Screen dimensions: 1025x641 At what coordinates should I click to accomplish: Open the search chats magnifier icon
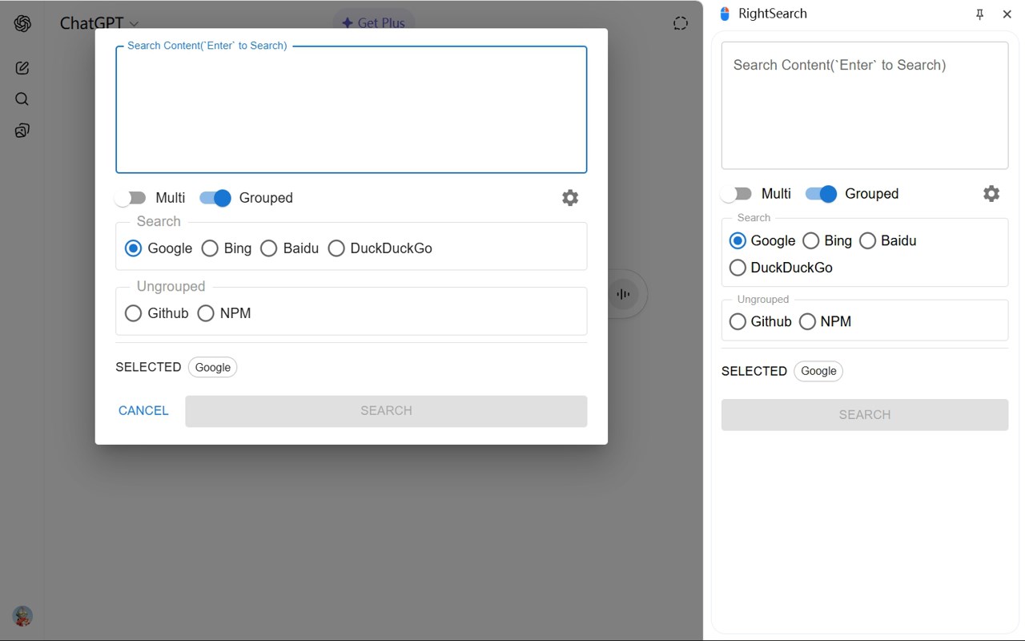coord(22,99)
